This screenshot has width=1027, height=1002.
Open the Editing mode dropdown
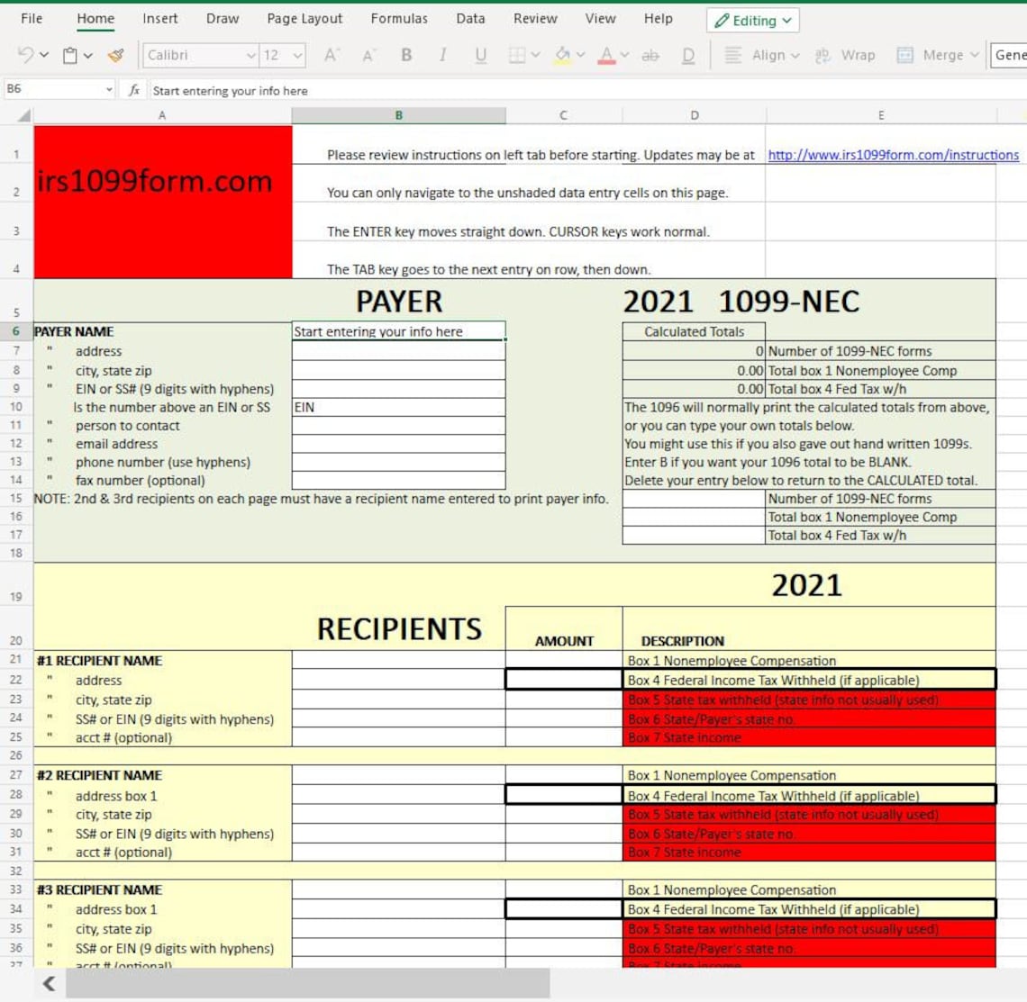pyautogui.click(x=752, y=21)
